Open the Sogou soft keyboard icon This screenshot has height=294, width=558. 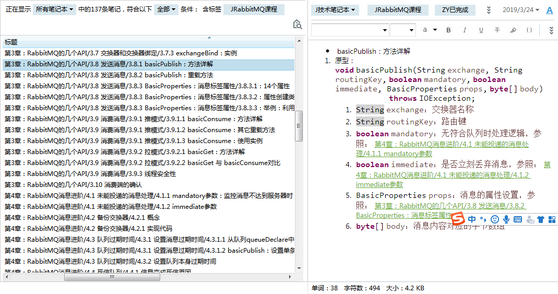point(518,219)
